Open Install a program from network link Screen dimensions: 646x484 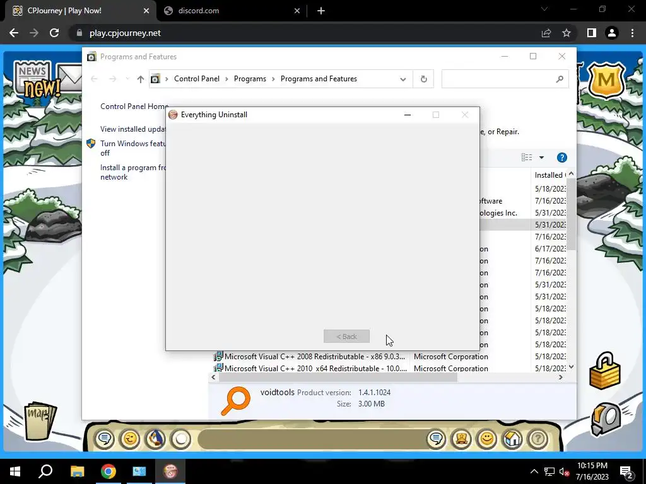coord(133,172)
